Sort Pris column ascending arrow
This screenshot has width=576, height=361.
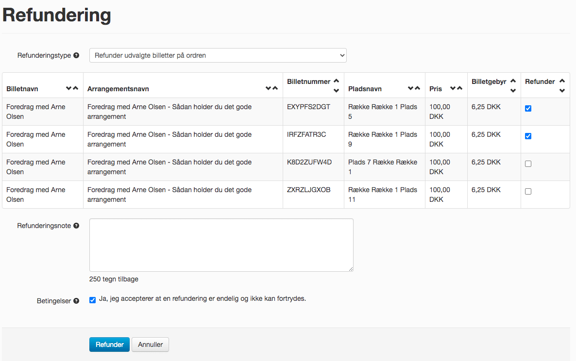click(x=459, y=88)
